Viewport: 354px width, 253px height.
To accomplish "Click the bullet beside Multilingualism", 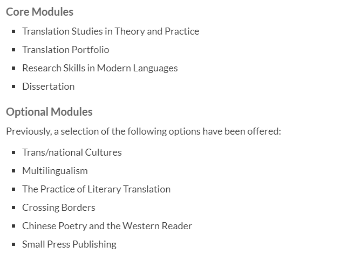I will point(13,171).
